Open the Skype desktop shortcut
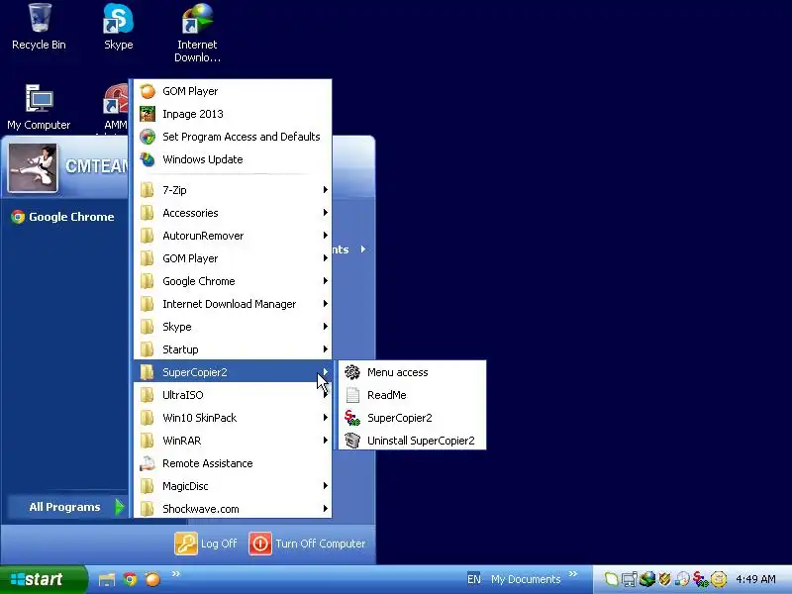This screenshot has height=594, width=792. [x=118, y=27]
